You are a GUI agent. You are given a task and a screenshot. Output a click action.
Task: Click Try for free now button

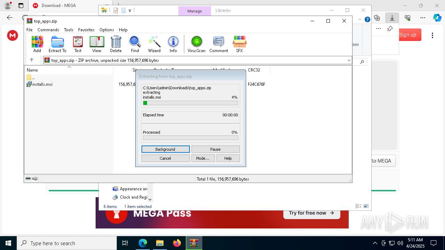click(x=311, y=213)
